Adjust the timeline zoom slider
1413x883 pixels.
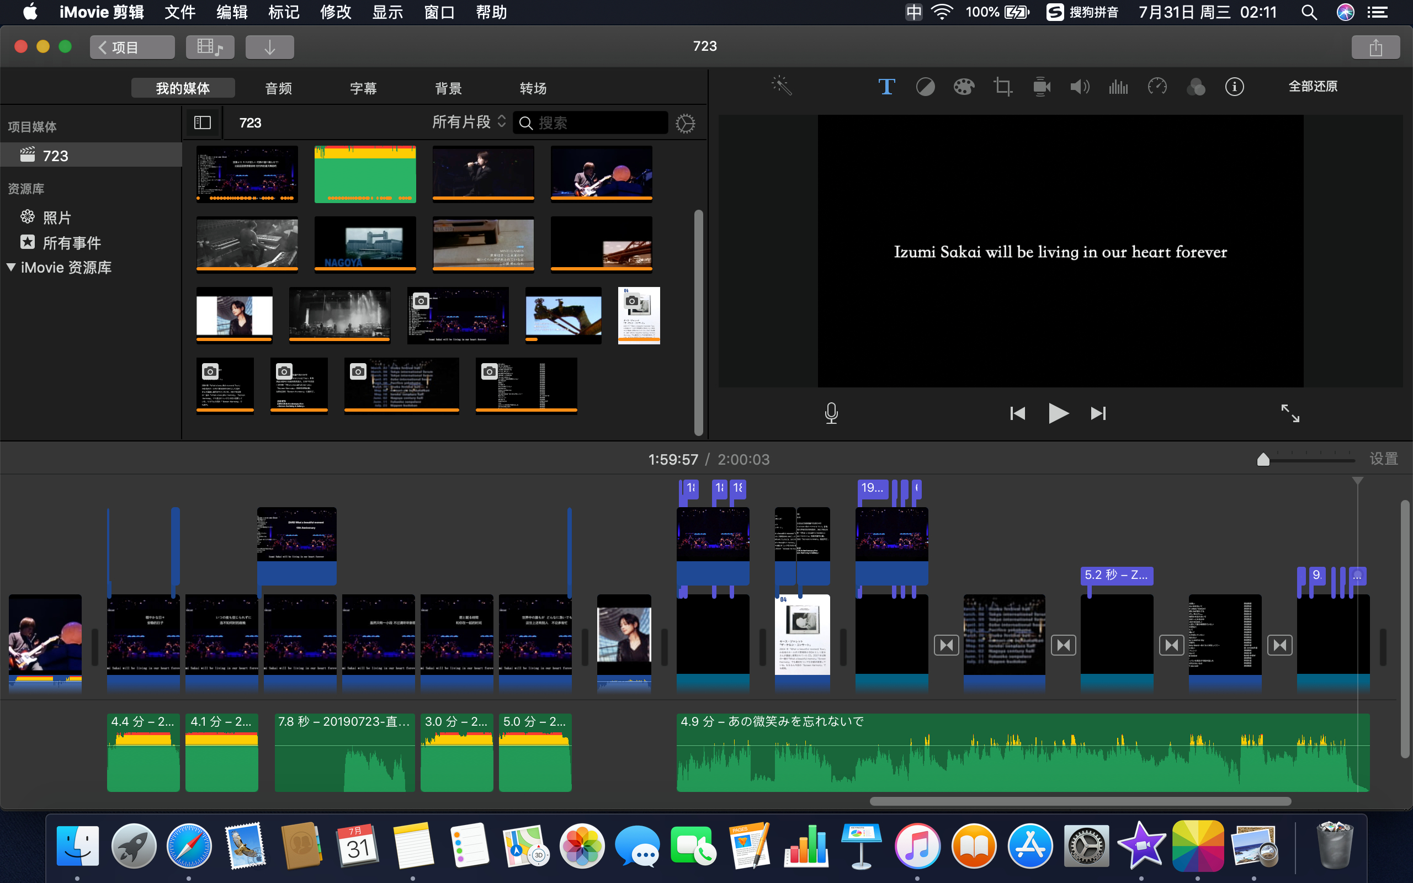point(1263,460)
